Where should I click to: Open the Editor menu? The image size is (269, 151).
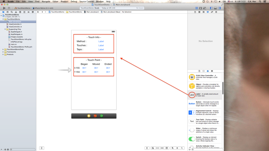click(x=55, y=1)
